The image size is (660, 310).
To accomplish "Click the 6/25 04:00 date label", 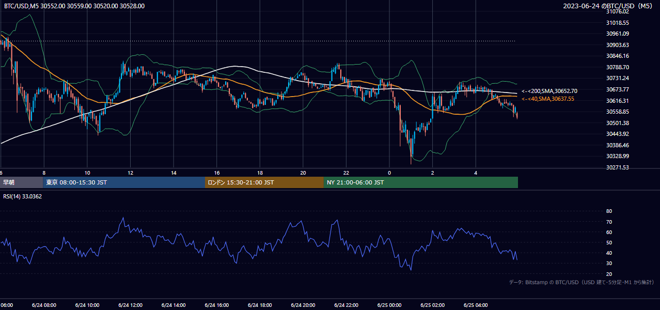I will (x=476, y=305).
